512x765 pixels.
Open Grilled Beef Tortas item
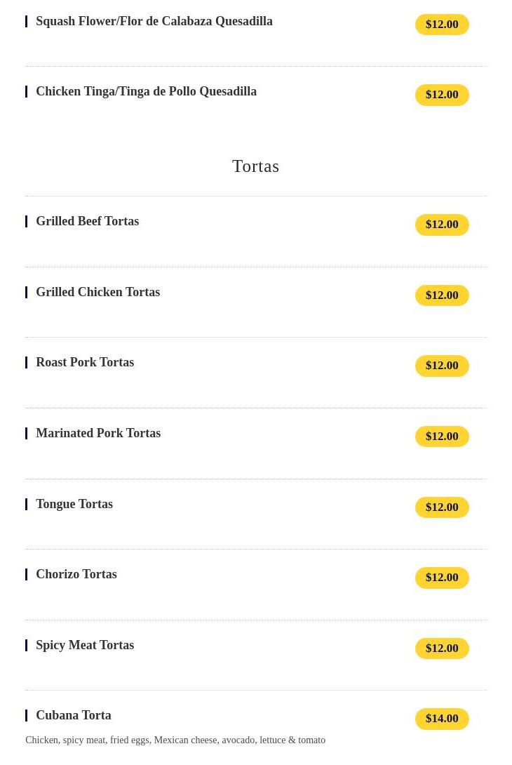87,222
